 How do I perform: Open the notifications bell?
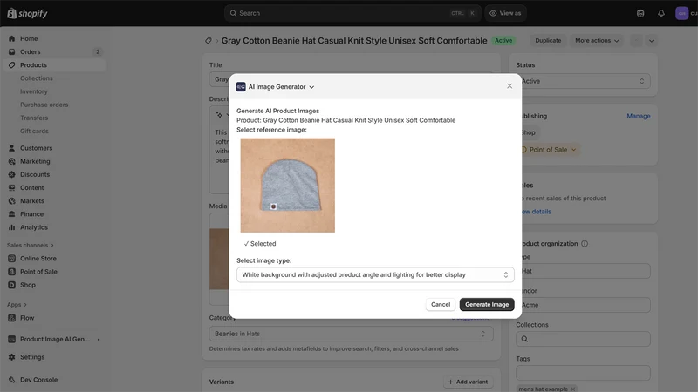click(x=661, y=13)
